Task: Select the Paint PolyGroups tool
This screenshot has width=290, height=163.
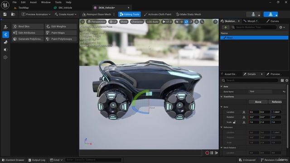Action: (61, 39)
